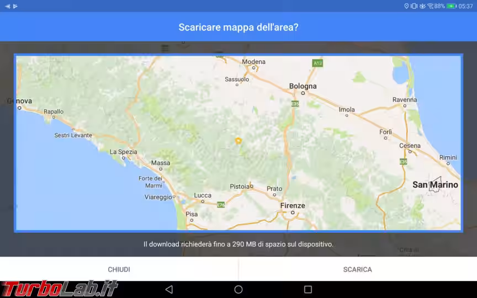Tap the play store notification icon
This screenshot has height=298, width=477.
coord(15,6)
